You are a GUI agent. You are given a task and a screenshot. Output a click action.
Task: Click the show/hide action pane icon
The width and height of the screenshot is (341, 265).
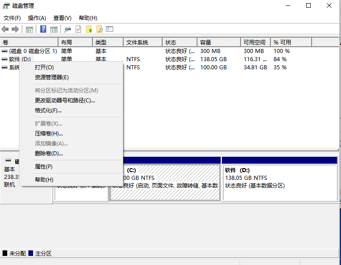[x=54, y=29]
